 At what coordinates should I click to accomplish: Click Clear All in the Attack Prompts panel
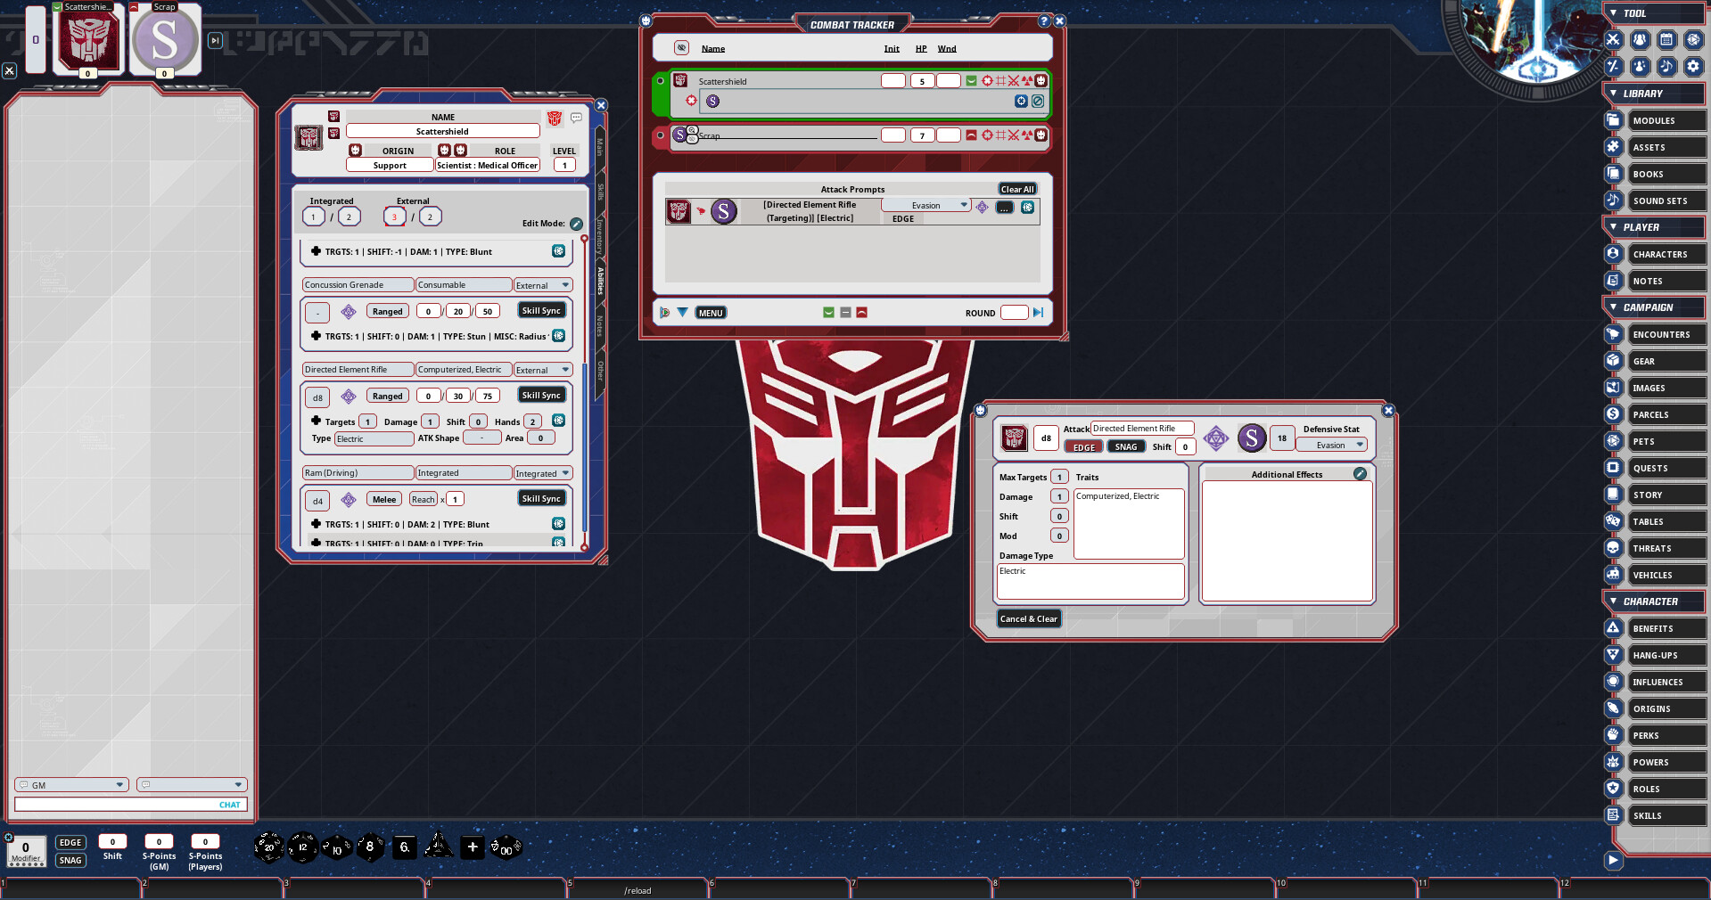1016,189
